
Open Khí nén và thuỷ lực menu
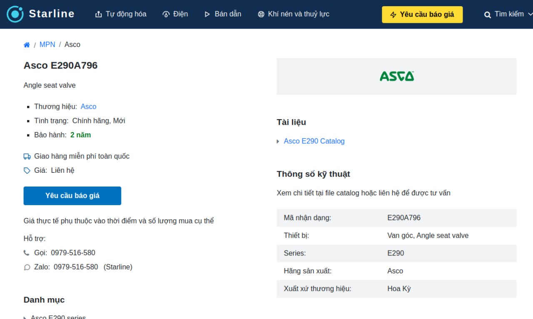point(294,14)
